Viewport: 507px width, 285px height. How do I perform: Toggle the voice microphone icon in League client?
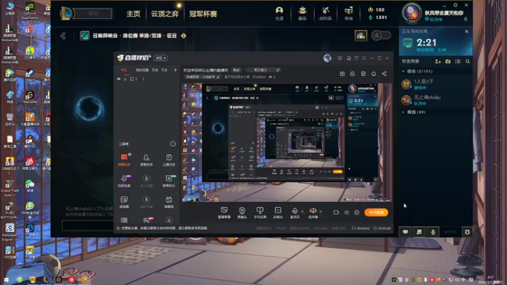tap(433, 232)
